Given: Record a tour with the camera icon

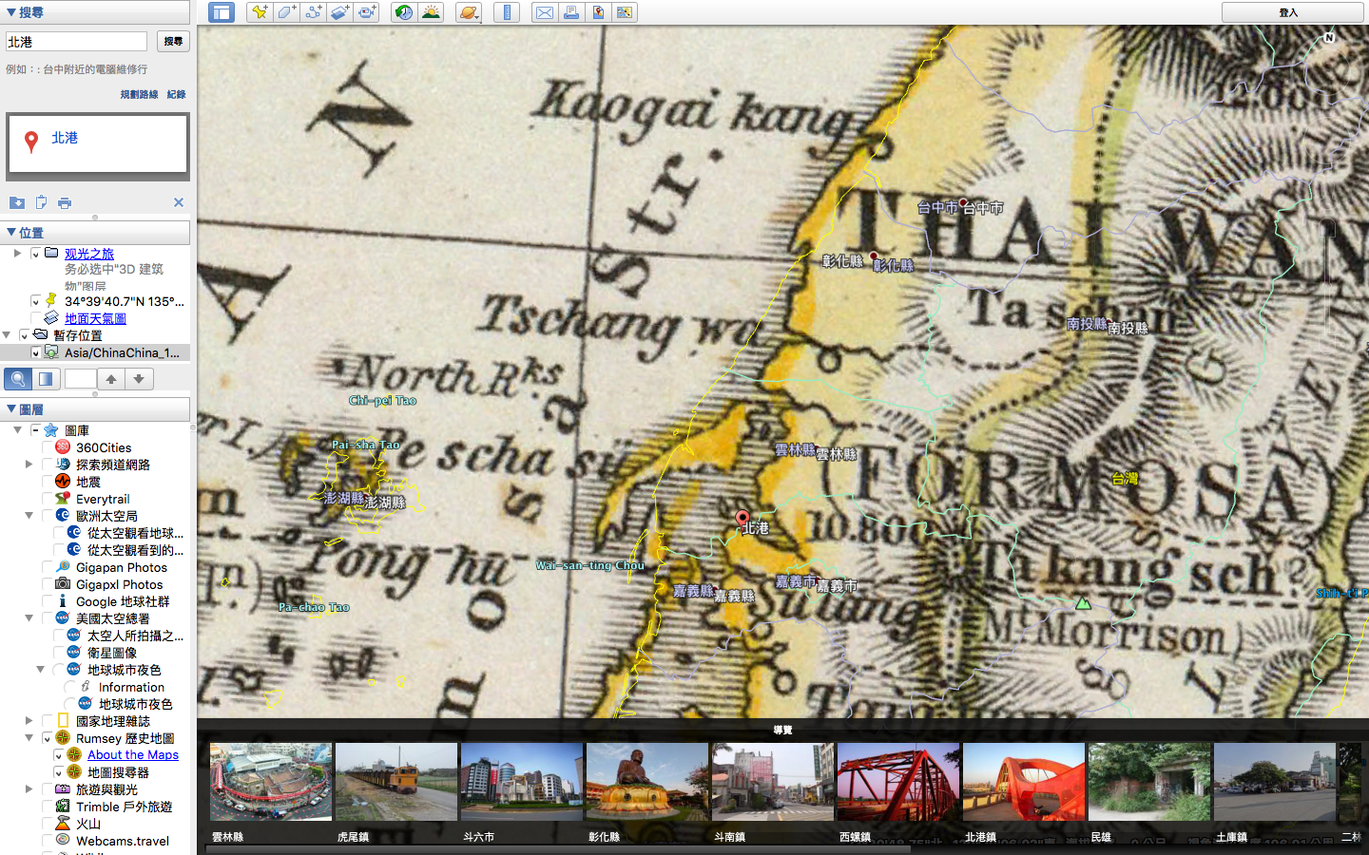Looking at the screenshot, I should point(367,12).
